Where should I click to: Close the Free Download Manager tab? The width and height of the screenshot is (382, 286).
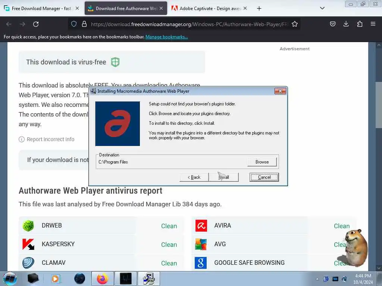(77, 8)
